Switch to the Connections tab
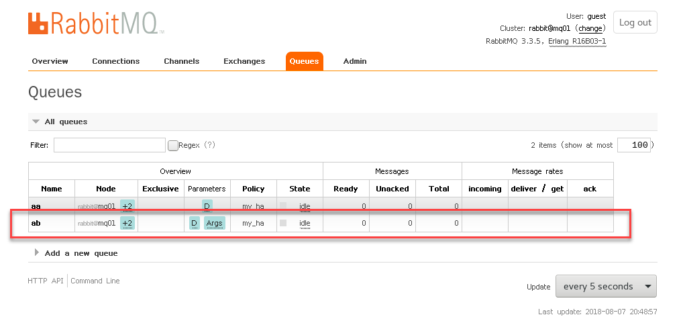683x321 pixels. [x=116, y=61]
